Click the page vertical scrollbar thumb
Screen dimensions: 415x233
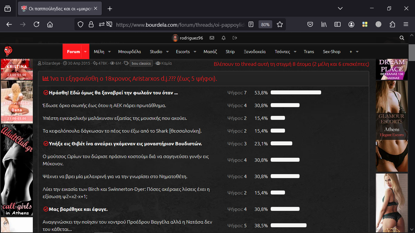pos(412,53)
